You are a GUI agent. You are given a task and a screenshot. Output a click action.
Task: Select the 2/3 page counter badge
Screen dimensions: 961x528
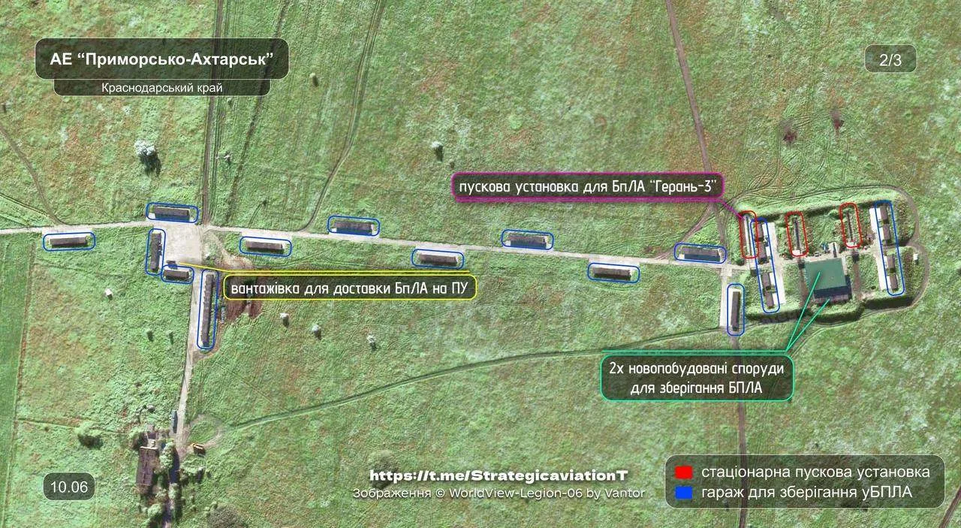point(890,59)
